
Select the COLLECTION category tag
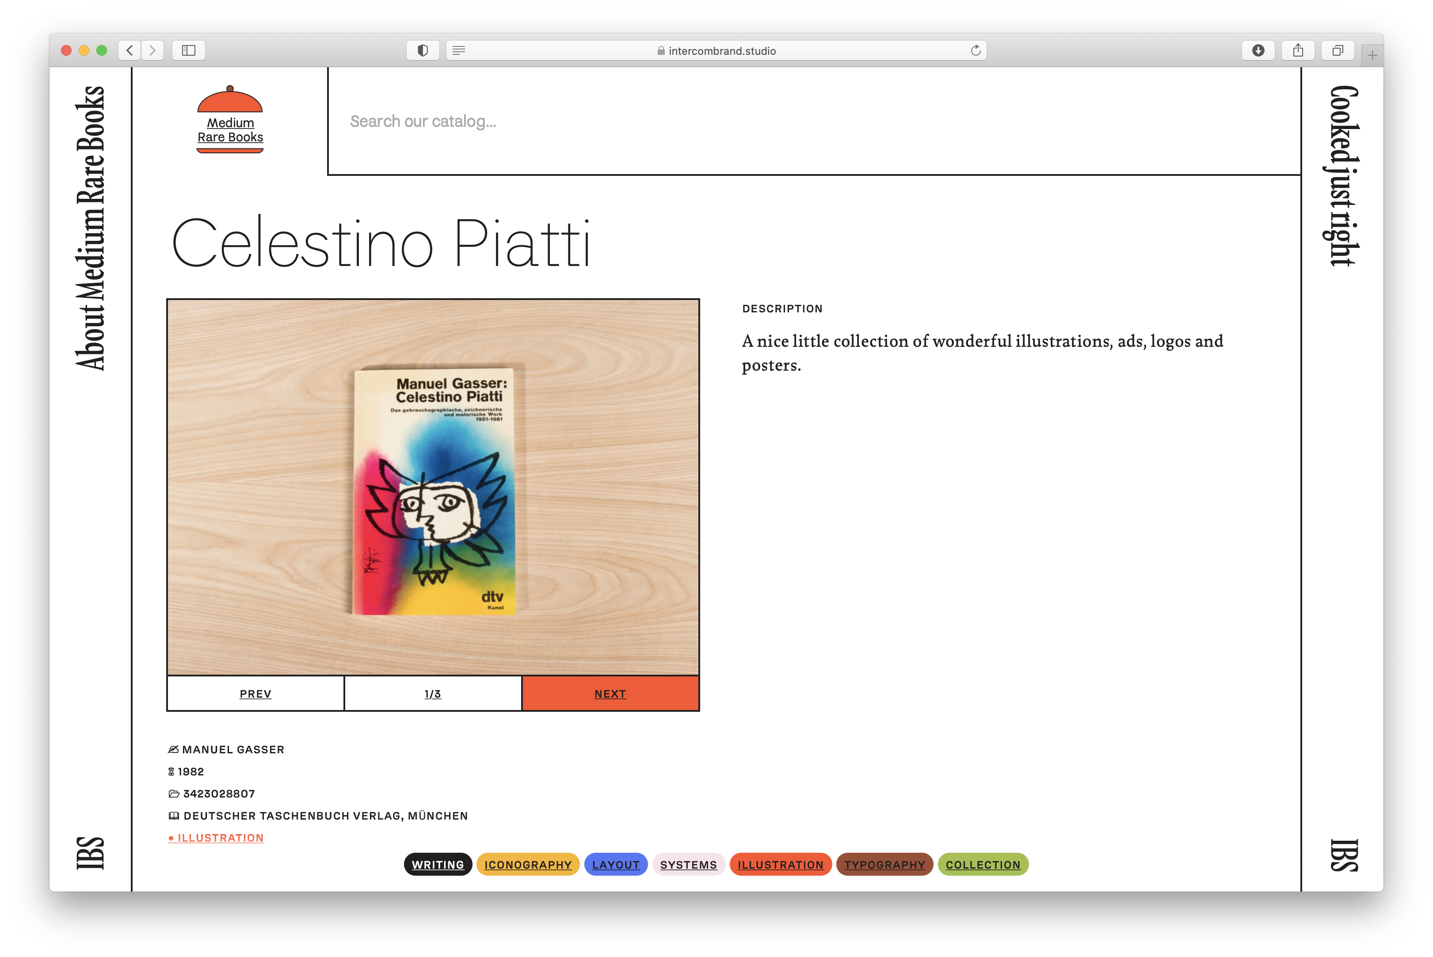(983, 864)
